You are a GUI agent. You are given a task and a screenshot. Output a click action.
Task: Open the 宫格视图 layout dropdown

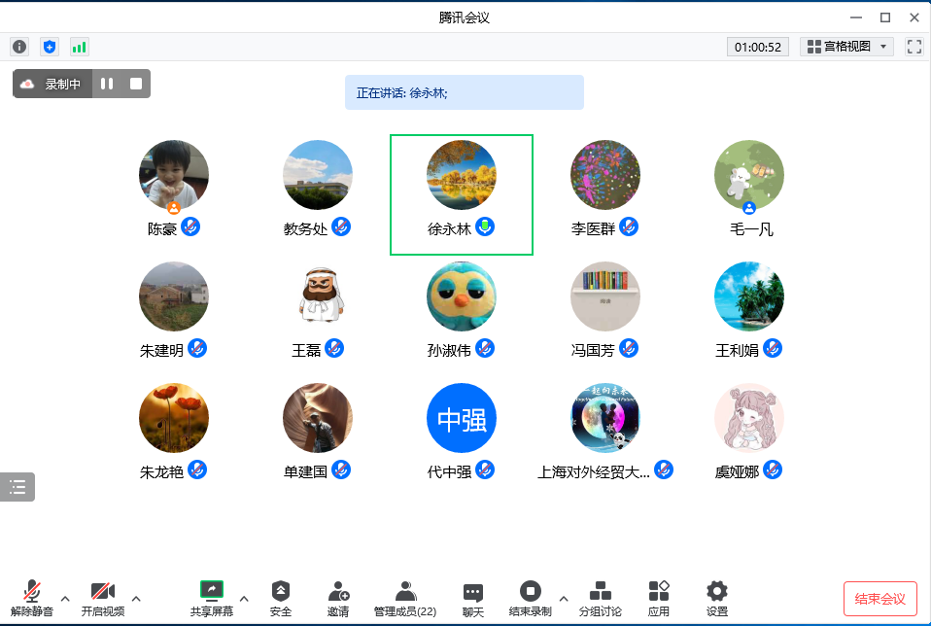(x=846, y=47)
